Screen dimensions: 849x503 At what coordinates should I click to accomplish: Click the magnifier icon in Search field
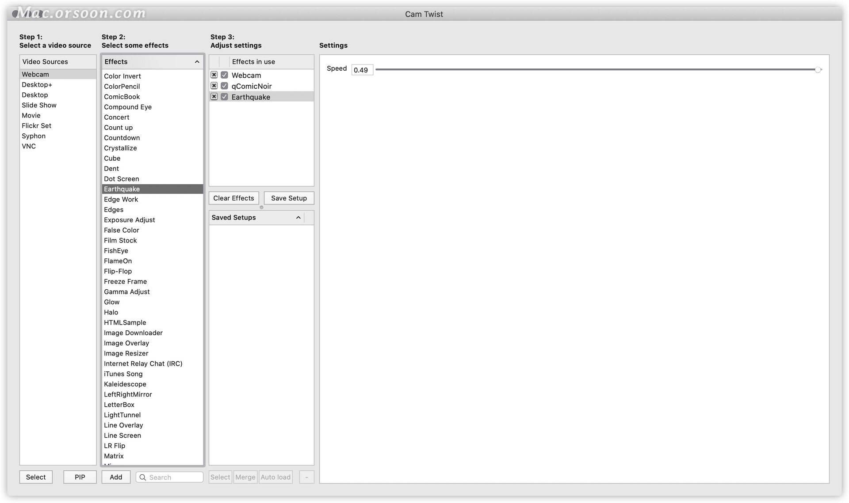(143, 477)
